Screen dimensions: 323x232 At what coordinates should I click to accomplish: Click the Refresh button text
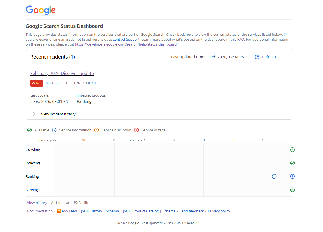269,57
